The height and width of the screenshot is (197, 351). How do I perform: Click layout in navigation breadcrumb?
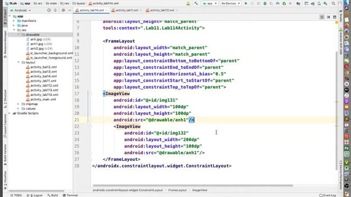click(79, 3)
